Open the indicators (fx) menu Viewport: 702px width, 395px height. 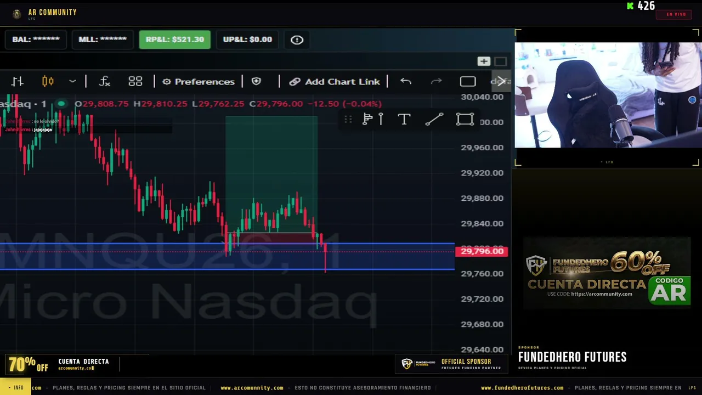point(104,82)
